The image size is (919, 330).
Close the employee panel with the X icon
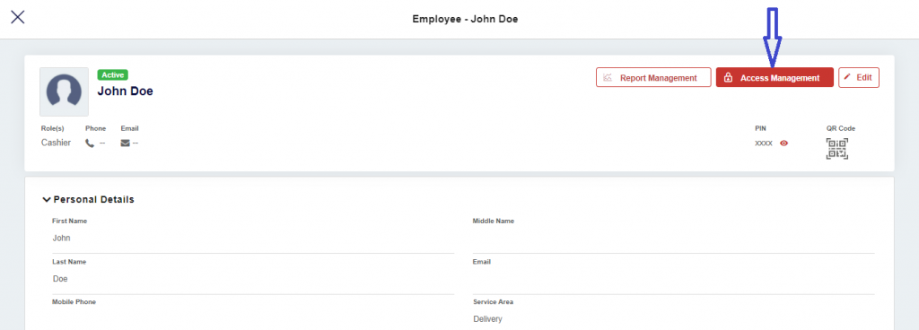(18, 17)
